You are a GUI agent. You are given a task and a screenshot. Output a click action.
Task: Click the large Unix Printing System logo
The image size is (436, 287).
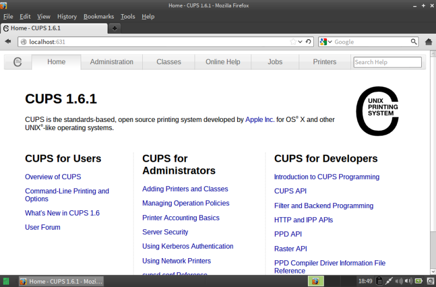pyautogui.click(x=377, y=111)
